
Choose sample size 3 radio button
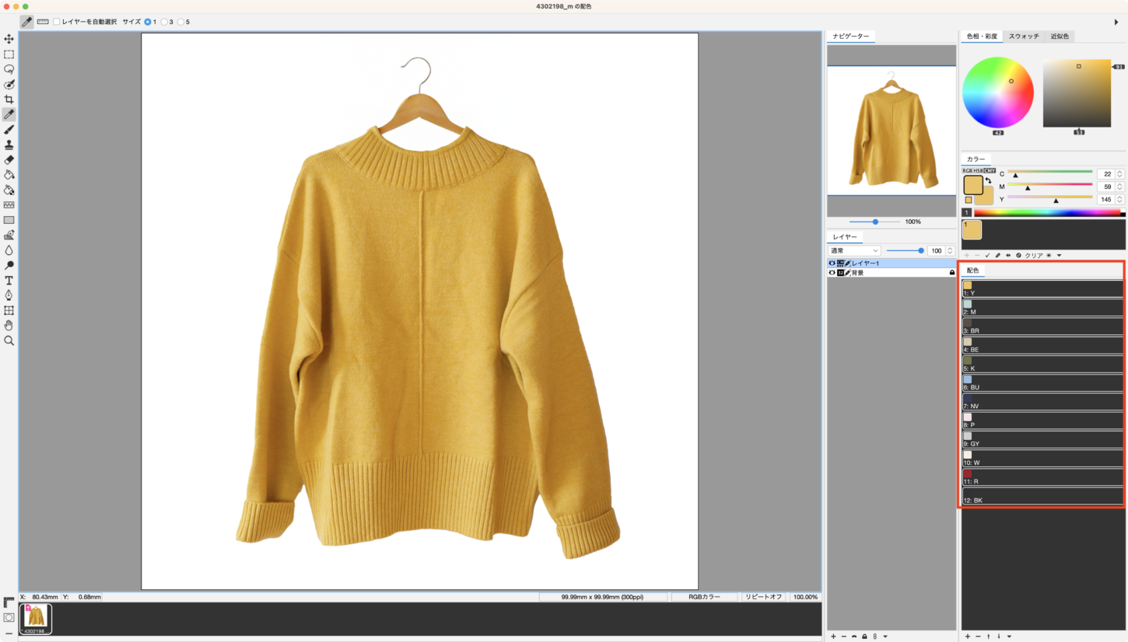click(164, 22)
